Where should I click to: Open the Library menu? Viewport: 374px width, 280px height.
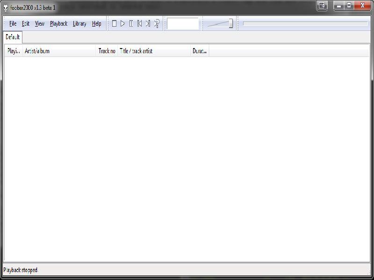(x=79, y=24)
